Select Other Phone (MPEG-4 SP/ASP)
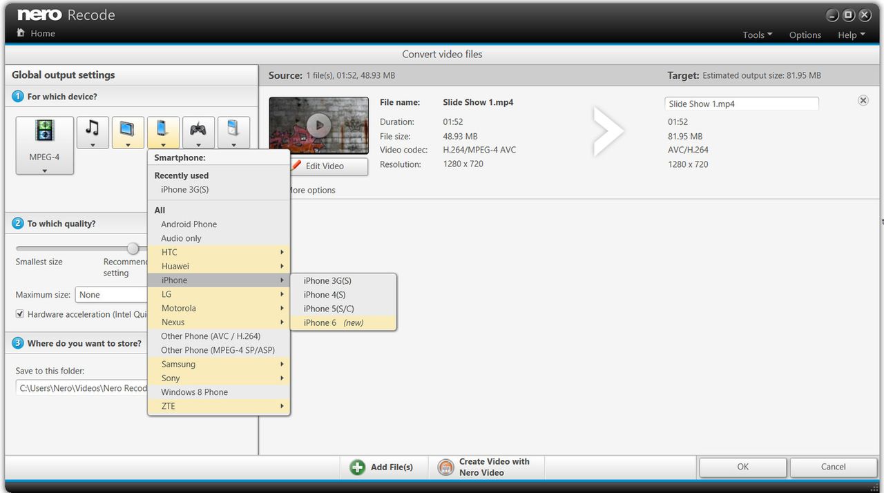This screenshot has width=884, height=493. 219,350
